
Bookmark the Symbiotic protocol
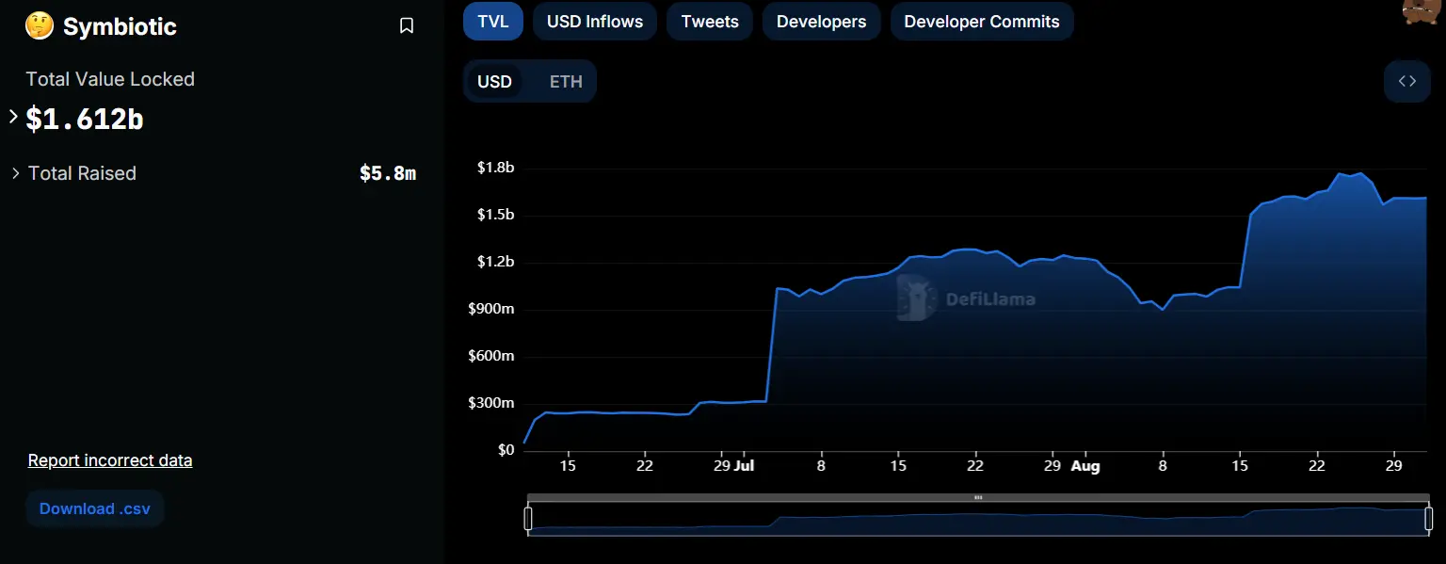(x=407, y=25)
